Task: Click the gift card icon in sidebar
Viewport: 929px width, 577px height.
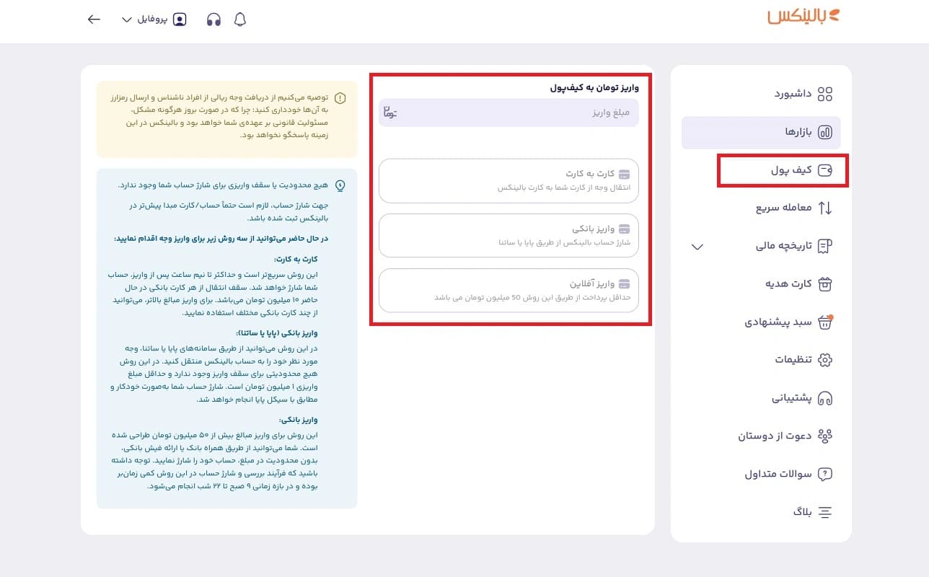Action: [825, 283]
